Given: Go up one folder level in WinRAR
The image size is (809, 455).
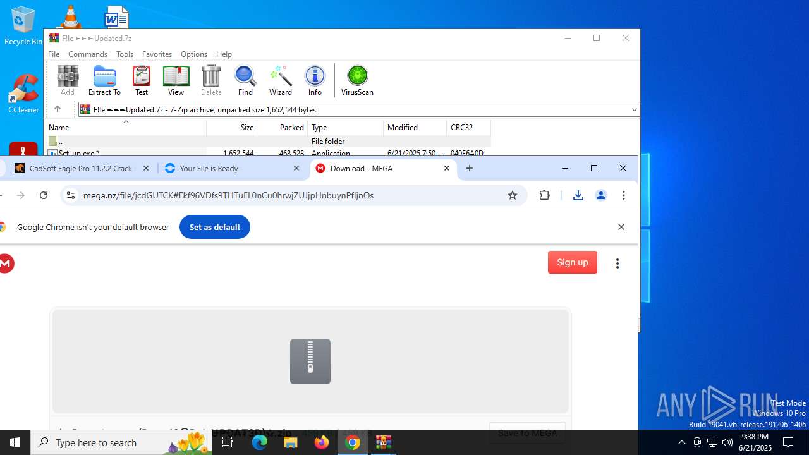Looking at the screenshot, I should [x=57, y=109].
